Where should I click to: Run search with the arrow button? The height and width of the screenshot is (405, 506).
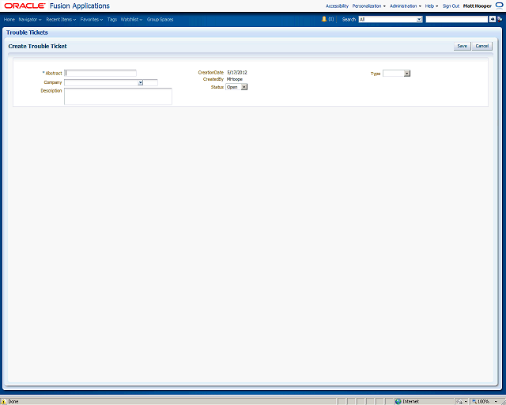[x=492, y=19]
